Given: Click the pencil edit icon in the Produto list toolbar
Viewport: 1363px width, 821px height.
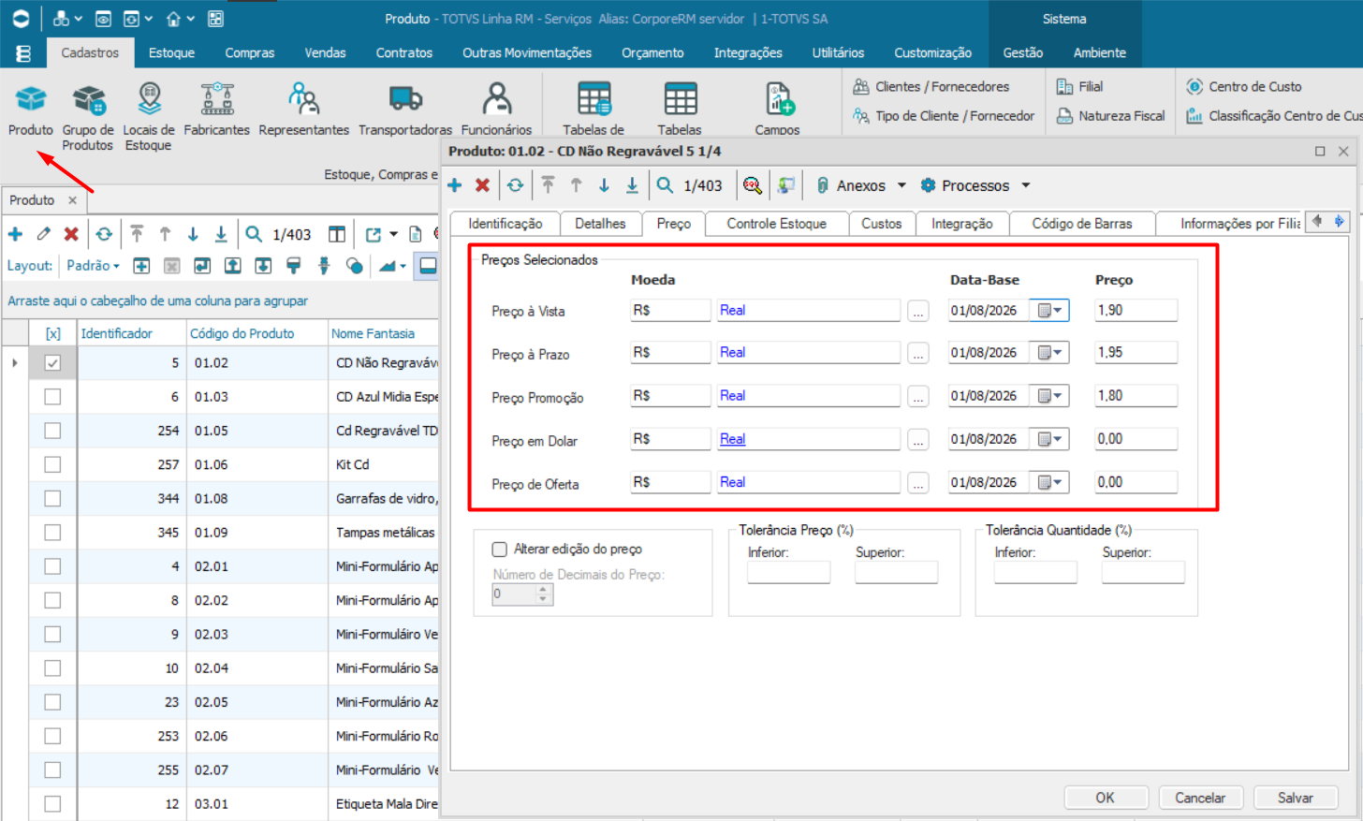Looking at the screenshot, I should coord(44,234).
